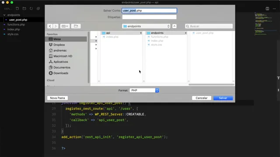Open the PHP format dropdown
The height and width of the screenshot is (157, 280).
click(144, 90)
